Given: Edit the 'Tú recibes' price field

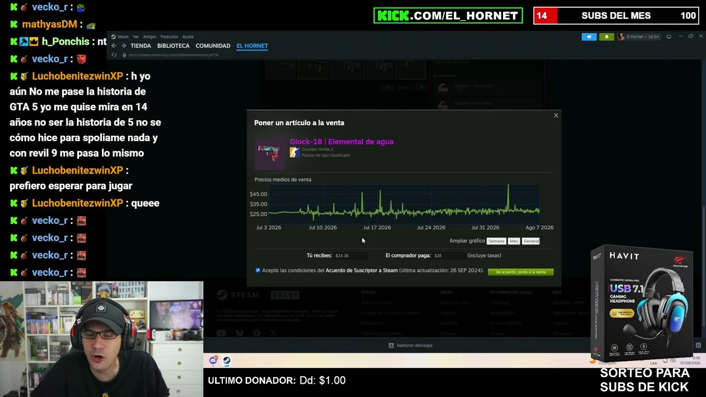Looking at the screenshot, I should pos(350,256).
